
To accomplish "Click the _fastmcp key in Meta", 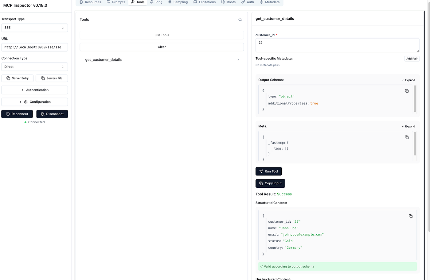I will (277, 143).
